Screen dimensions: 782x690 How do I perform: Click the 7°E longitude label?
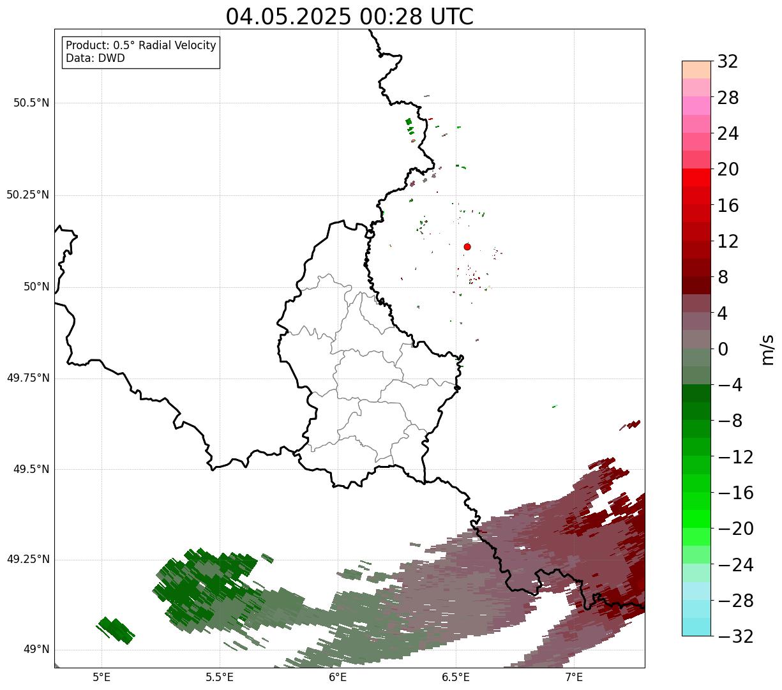574,677
